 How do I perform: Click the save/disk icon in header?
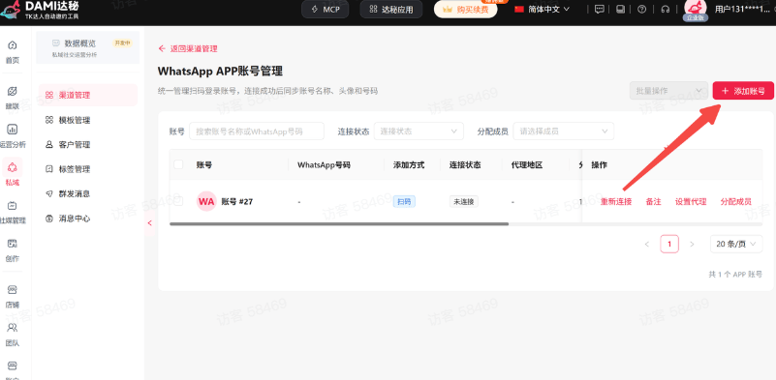pyautogui.click(x=620, y=10)
